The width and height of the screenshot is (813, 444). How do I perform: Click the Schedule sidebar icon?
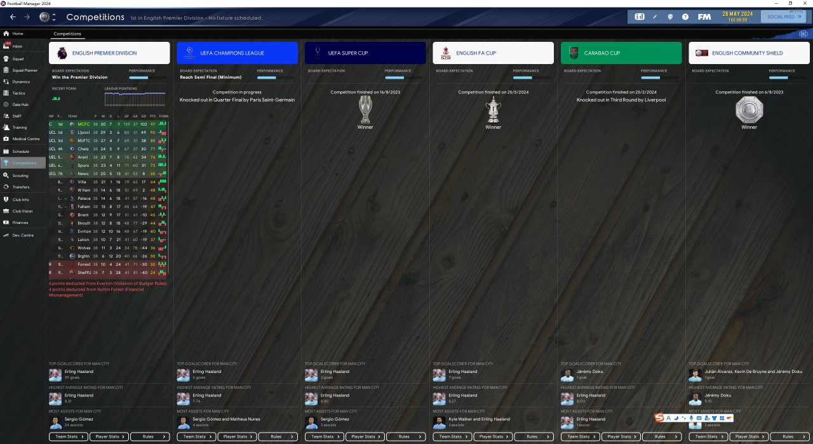6,152
